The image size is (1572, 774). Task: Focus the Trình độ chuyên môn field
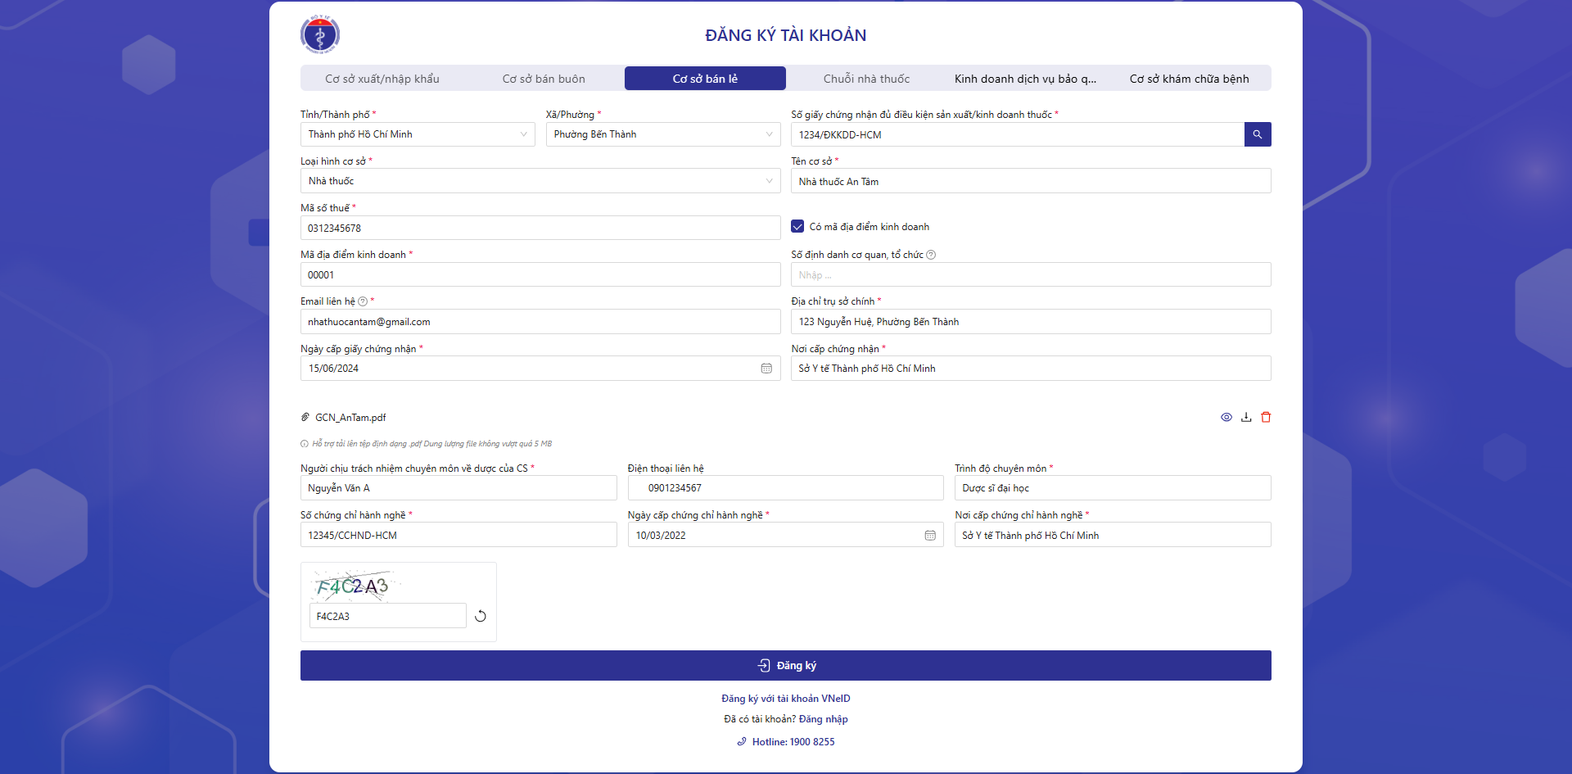click(x=1113, y=488)
